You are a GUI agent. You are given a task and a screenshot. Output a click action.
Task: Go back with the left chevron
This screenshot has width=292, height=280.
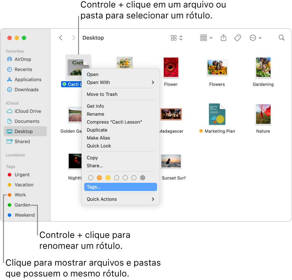61,38
